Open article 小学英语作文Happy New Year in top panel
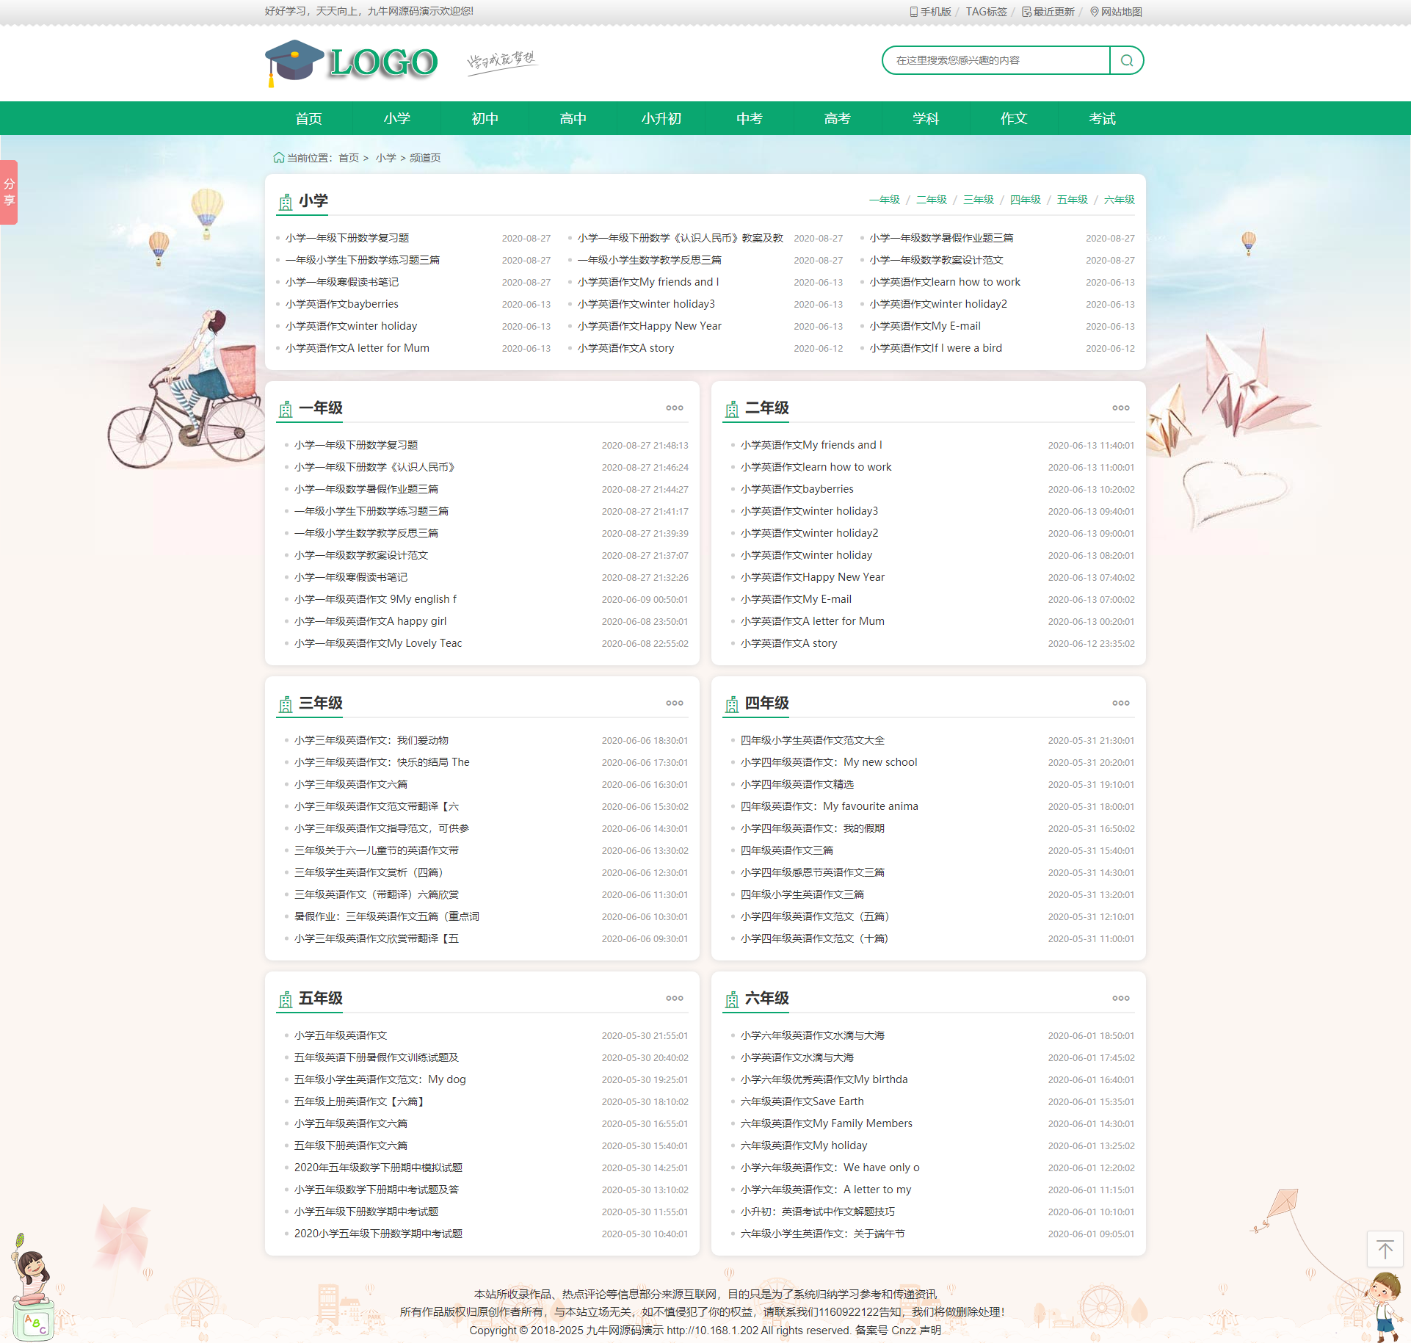 pos(650,326)
